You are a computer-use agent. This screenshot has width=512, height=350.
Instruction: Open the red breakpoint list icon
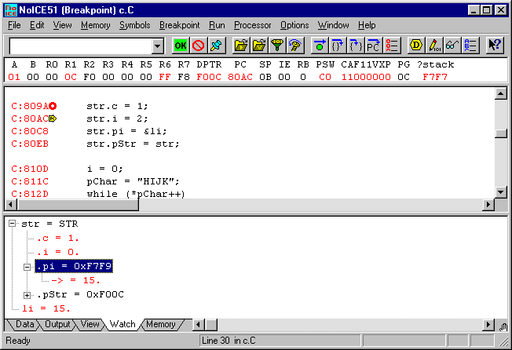392,46
